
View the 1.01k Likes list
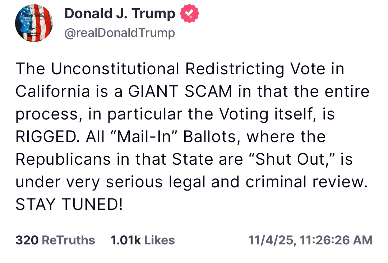click(x=143, y=240)
